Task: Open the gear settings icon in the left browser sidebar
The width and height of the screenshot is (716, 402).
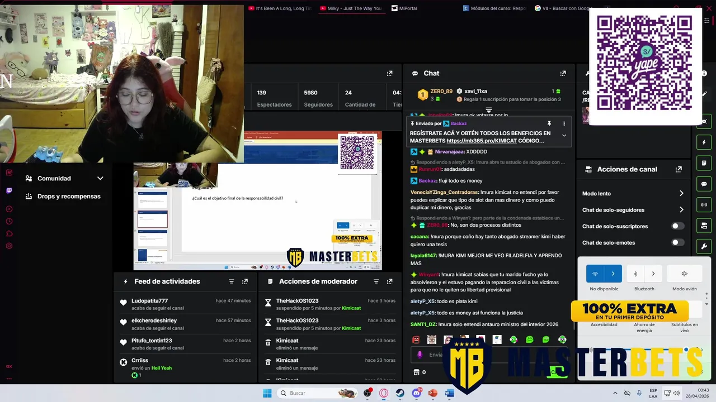Action: 9,246
